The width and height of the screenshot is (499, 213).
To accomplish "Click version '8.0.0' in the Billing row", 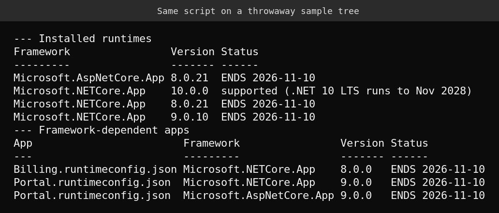I will tap(356, 169).
